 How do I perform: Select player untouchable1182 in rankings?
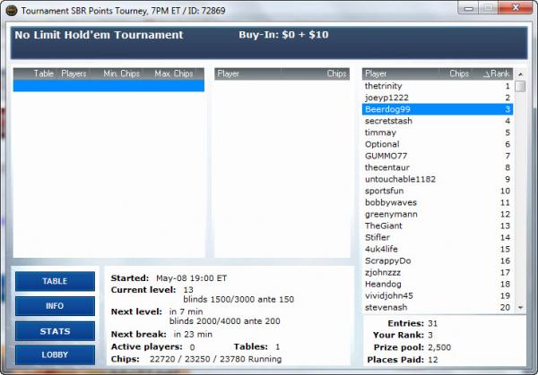point(400,179)
